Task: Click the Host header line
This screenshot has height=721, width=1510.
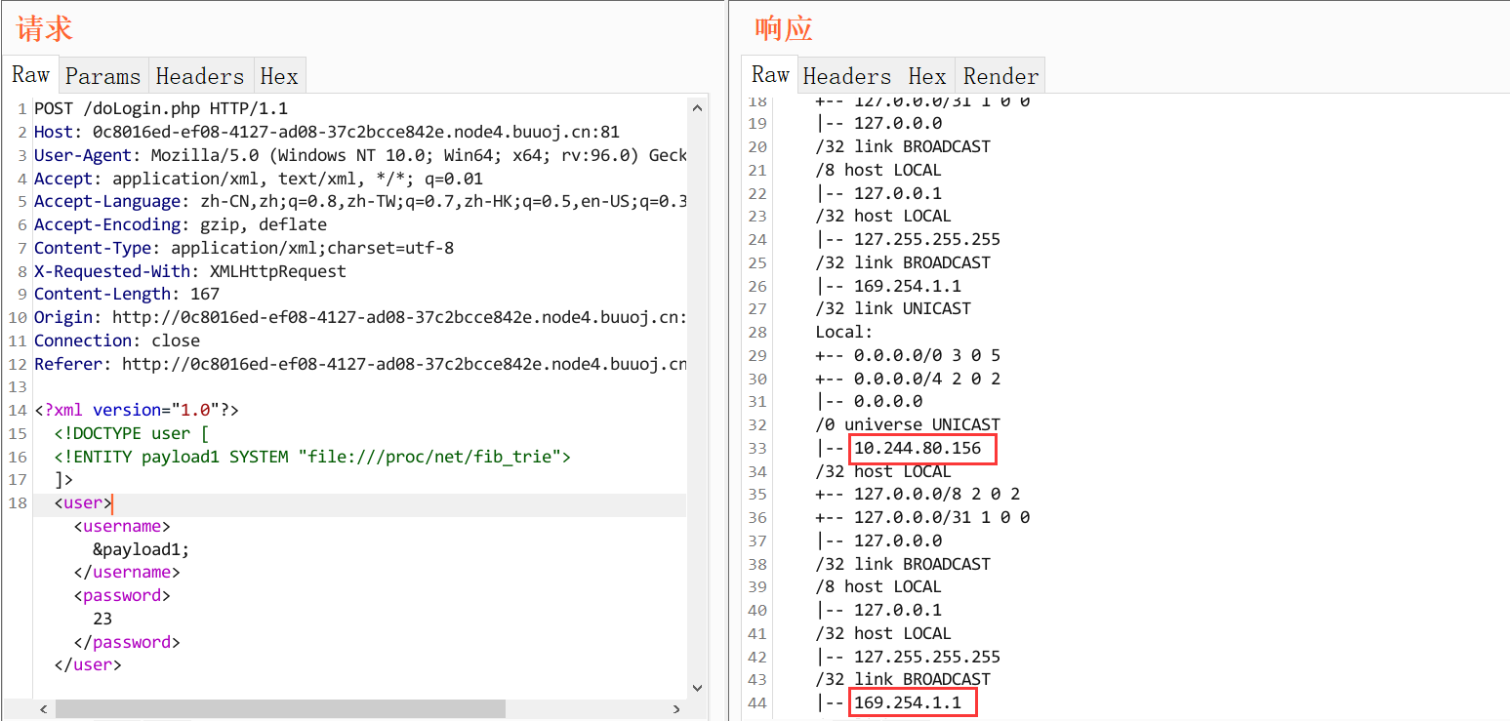Action: (327, 132)
